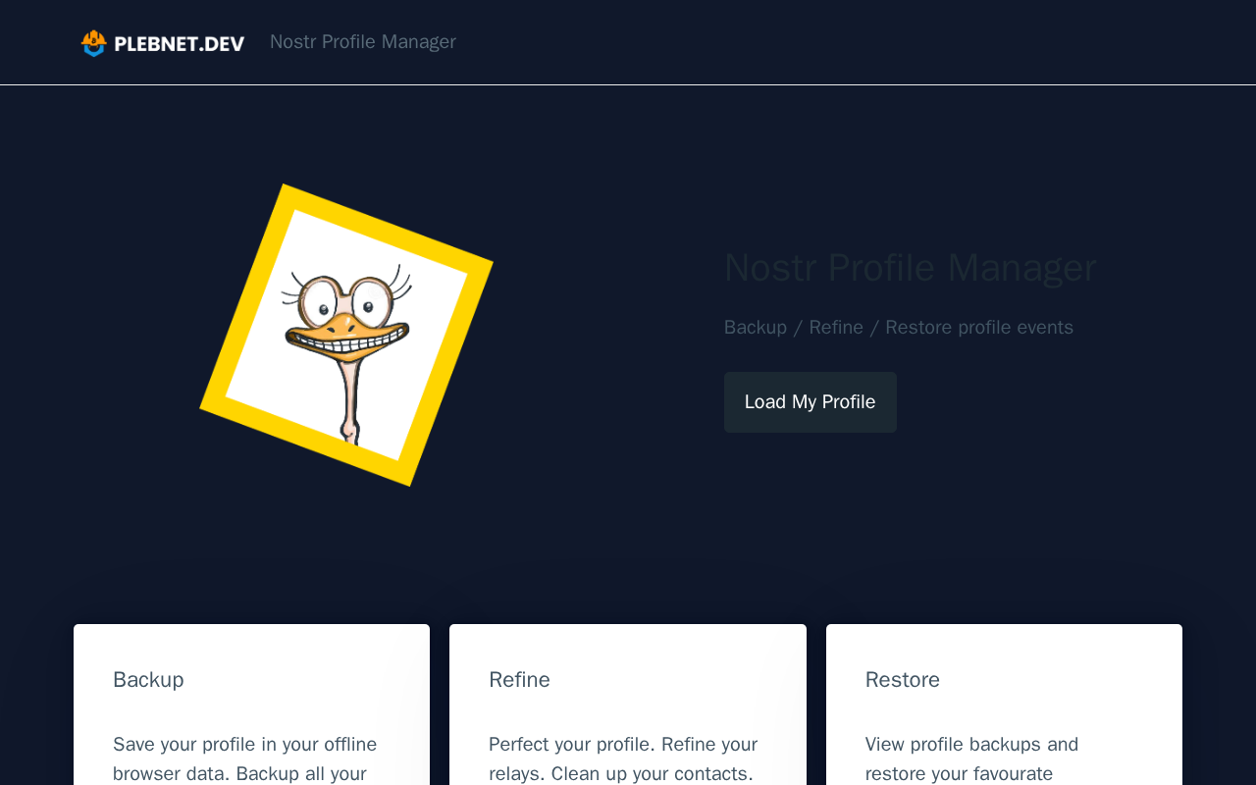Click the Perfect your profile description text
The height and width of the screenshot is (785, 1256).
(x=622, y=759)
